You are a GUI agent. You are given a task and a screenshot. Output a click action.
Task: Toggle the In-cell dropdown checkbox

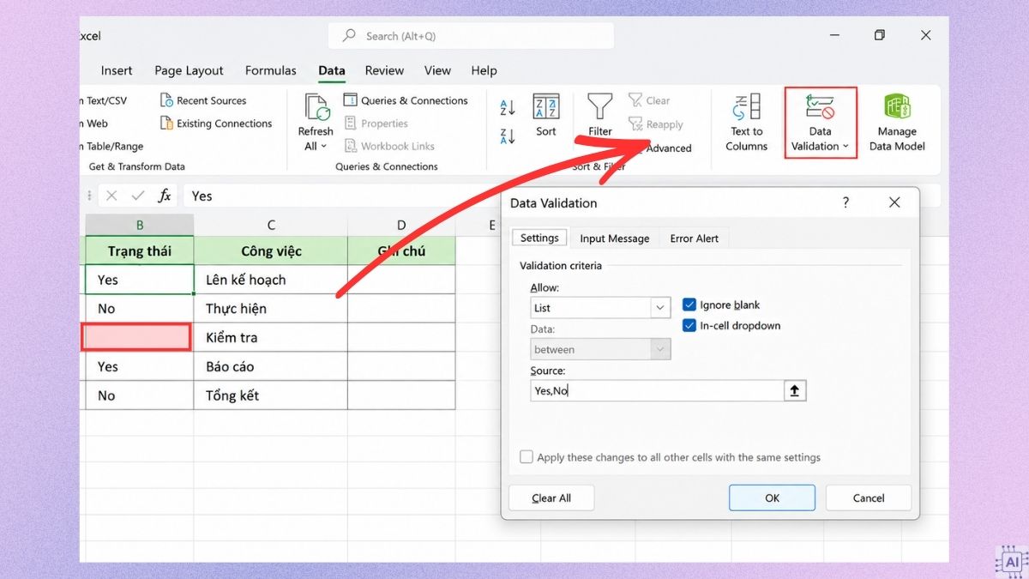pos(689,325)
